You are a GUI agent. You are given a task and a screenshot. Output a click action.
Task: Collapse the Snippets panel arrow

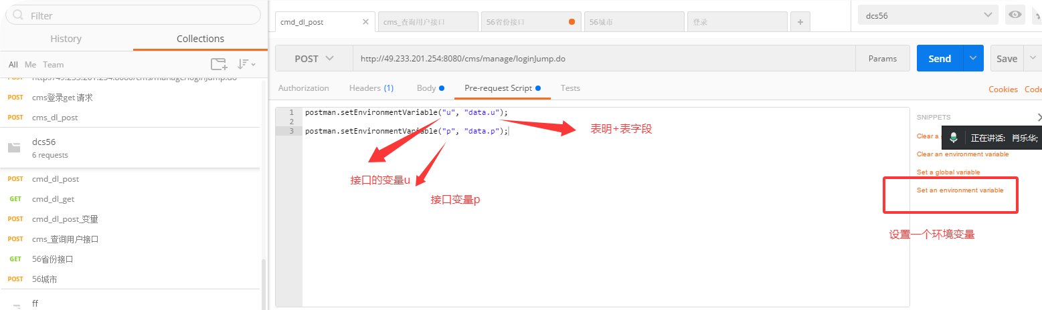[x=1039, y=117]
